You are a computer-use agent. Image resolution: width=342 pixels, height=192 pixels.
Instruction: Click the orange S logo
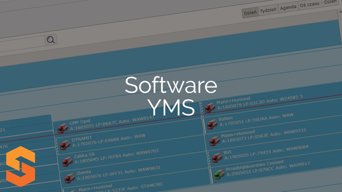(x=21, y=167)
